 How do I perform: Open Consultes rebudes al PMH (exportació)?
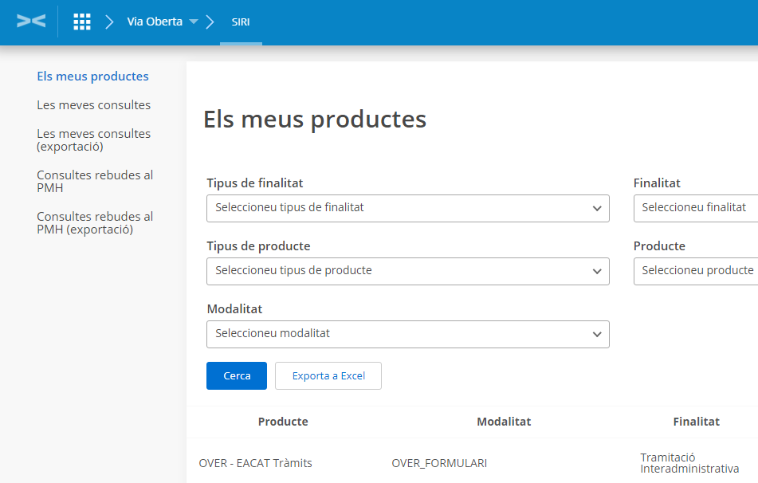click(95, 223)
